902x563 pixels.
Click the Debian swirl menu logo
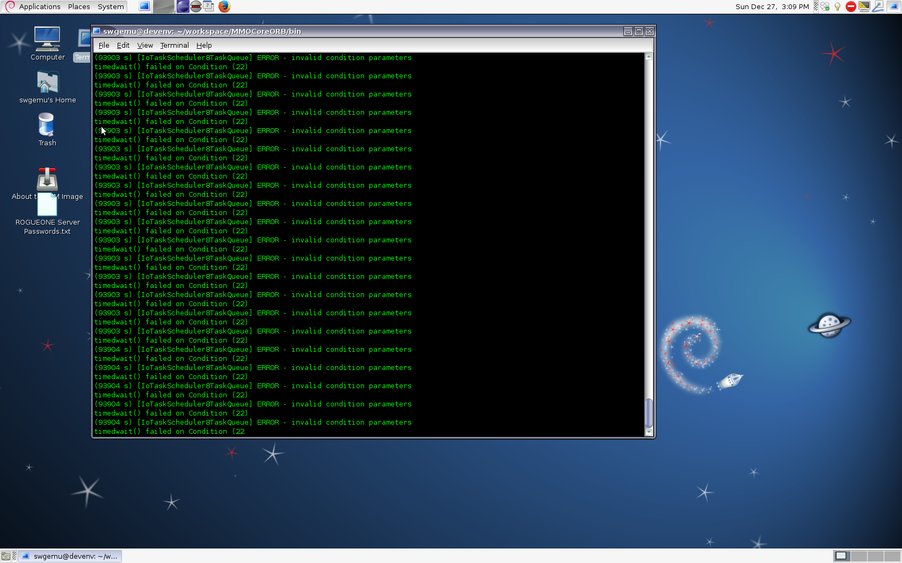[x=10, y=6]
